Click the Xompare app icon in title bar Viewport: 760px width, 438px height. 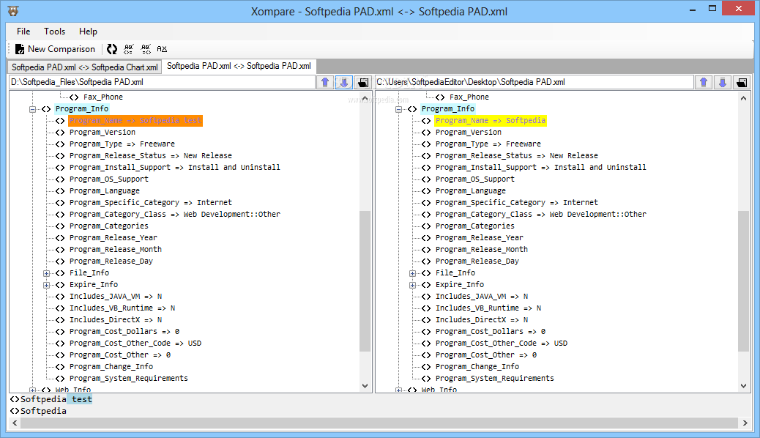(13, 11)
